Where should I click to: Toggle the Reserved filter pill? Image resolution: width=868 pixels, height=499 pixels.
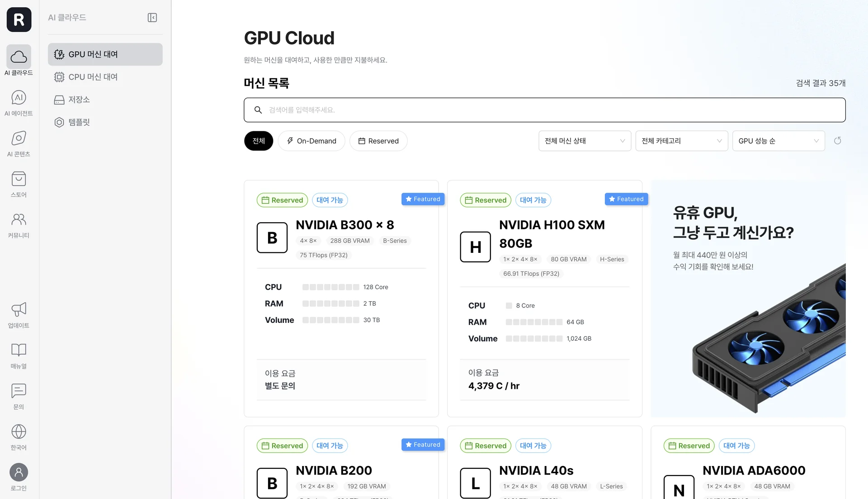click(378, 141)
